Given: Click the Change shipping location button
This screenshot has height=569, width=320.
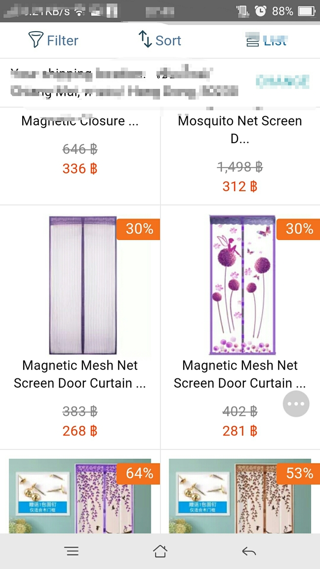Looking at the screenshot, I should coord(282,81).
